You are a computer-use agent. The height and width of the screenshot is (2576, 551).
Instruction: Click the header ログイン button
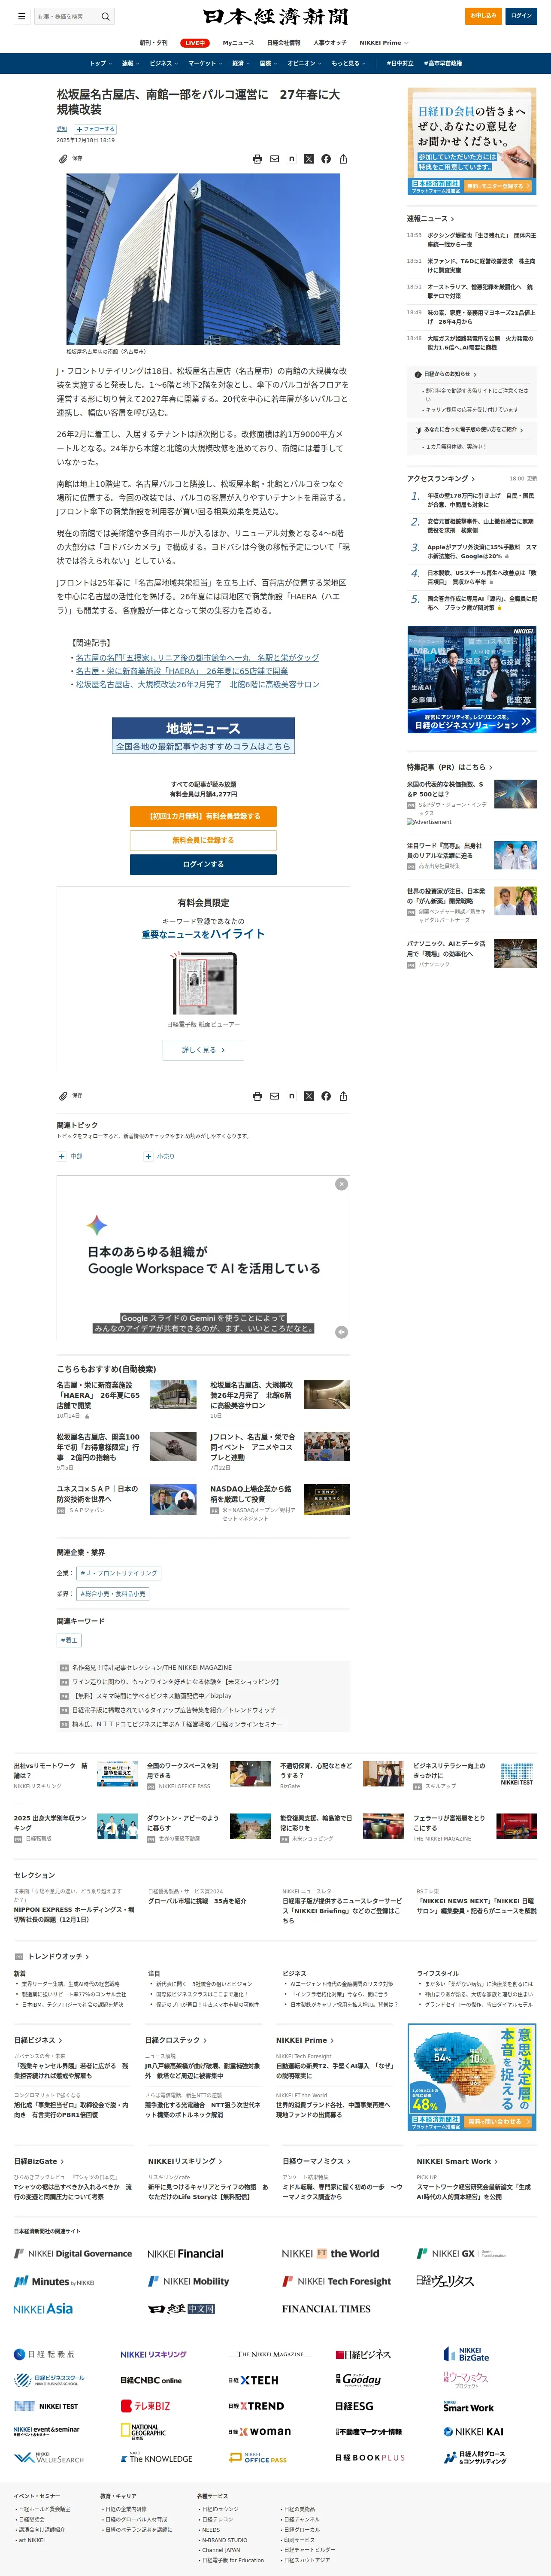(522, 16)
